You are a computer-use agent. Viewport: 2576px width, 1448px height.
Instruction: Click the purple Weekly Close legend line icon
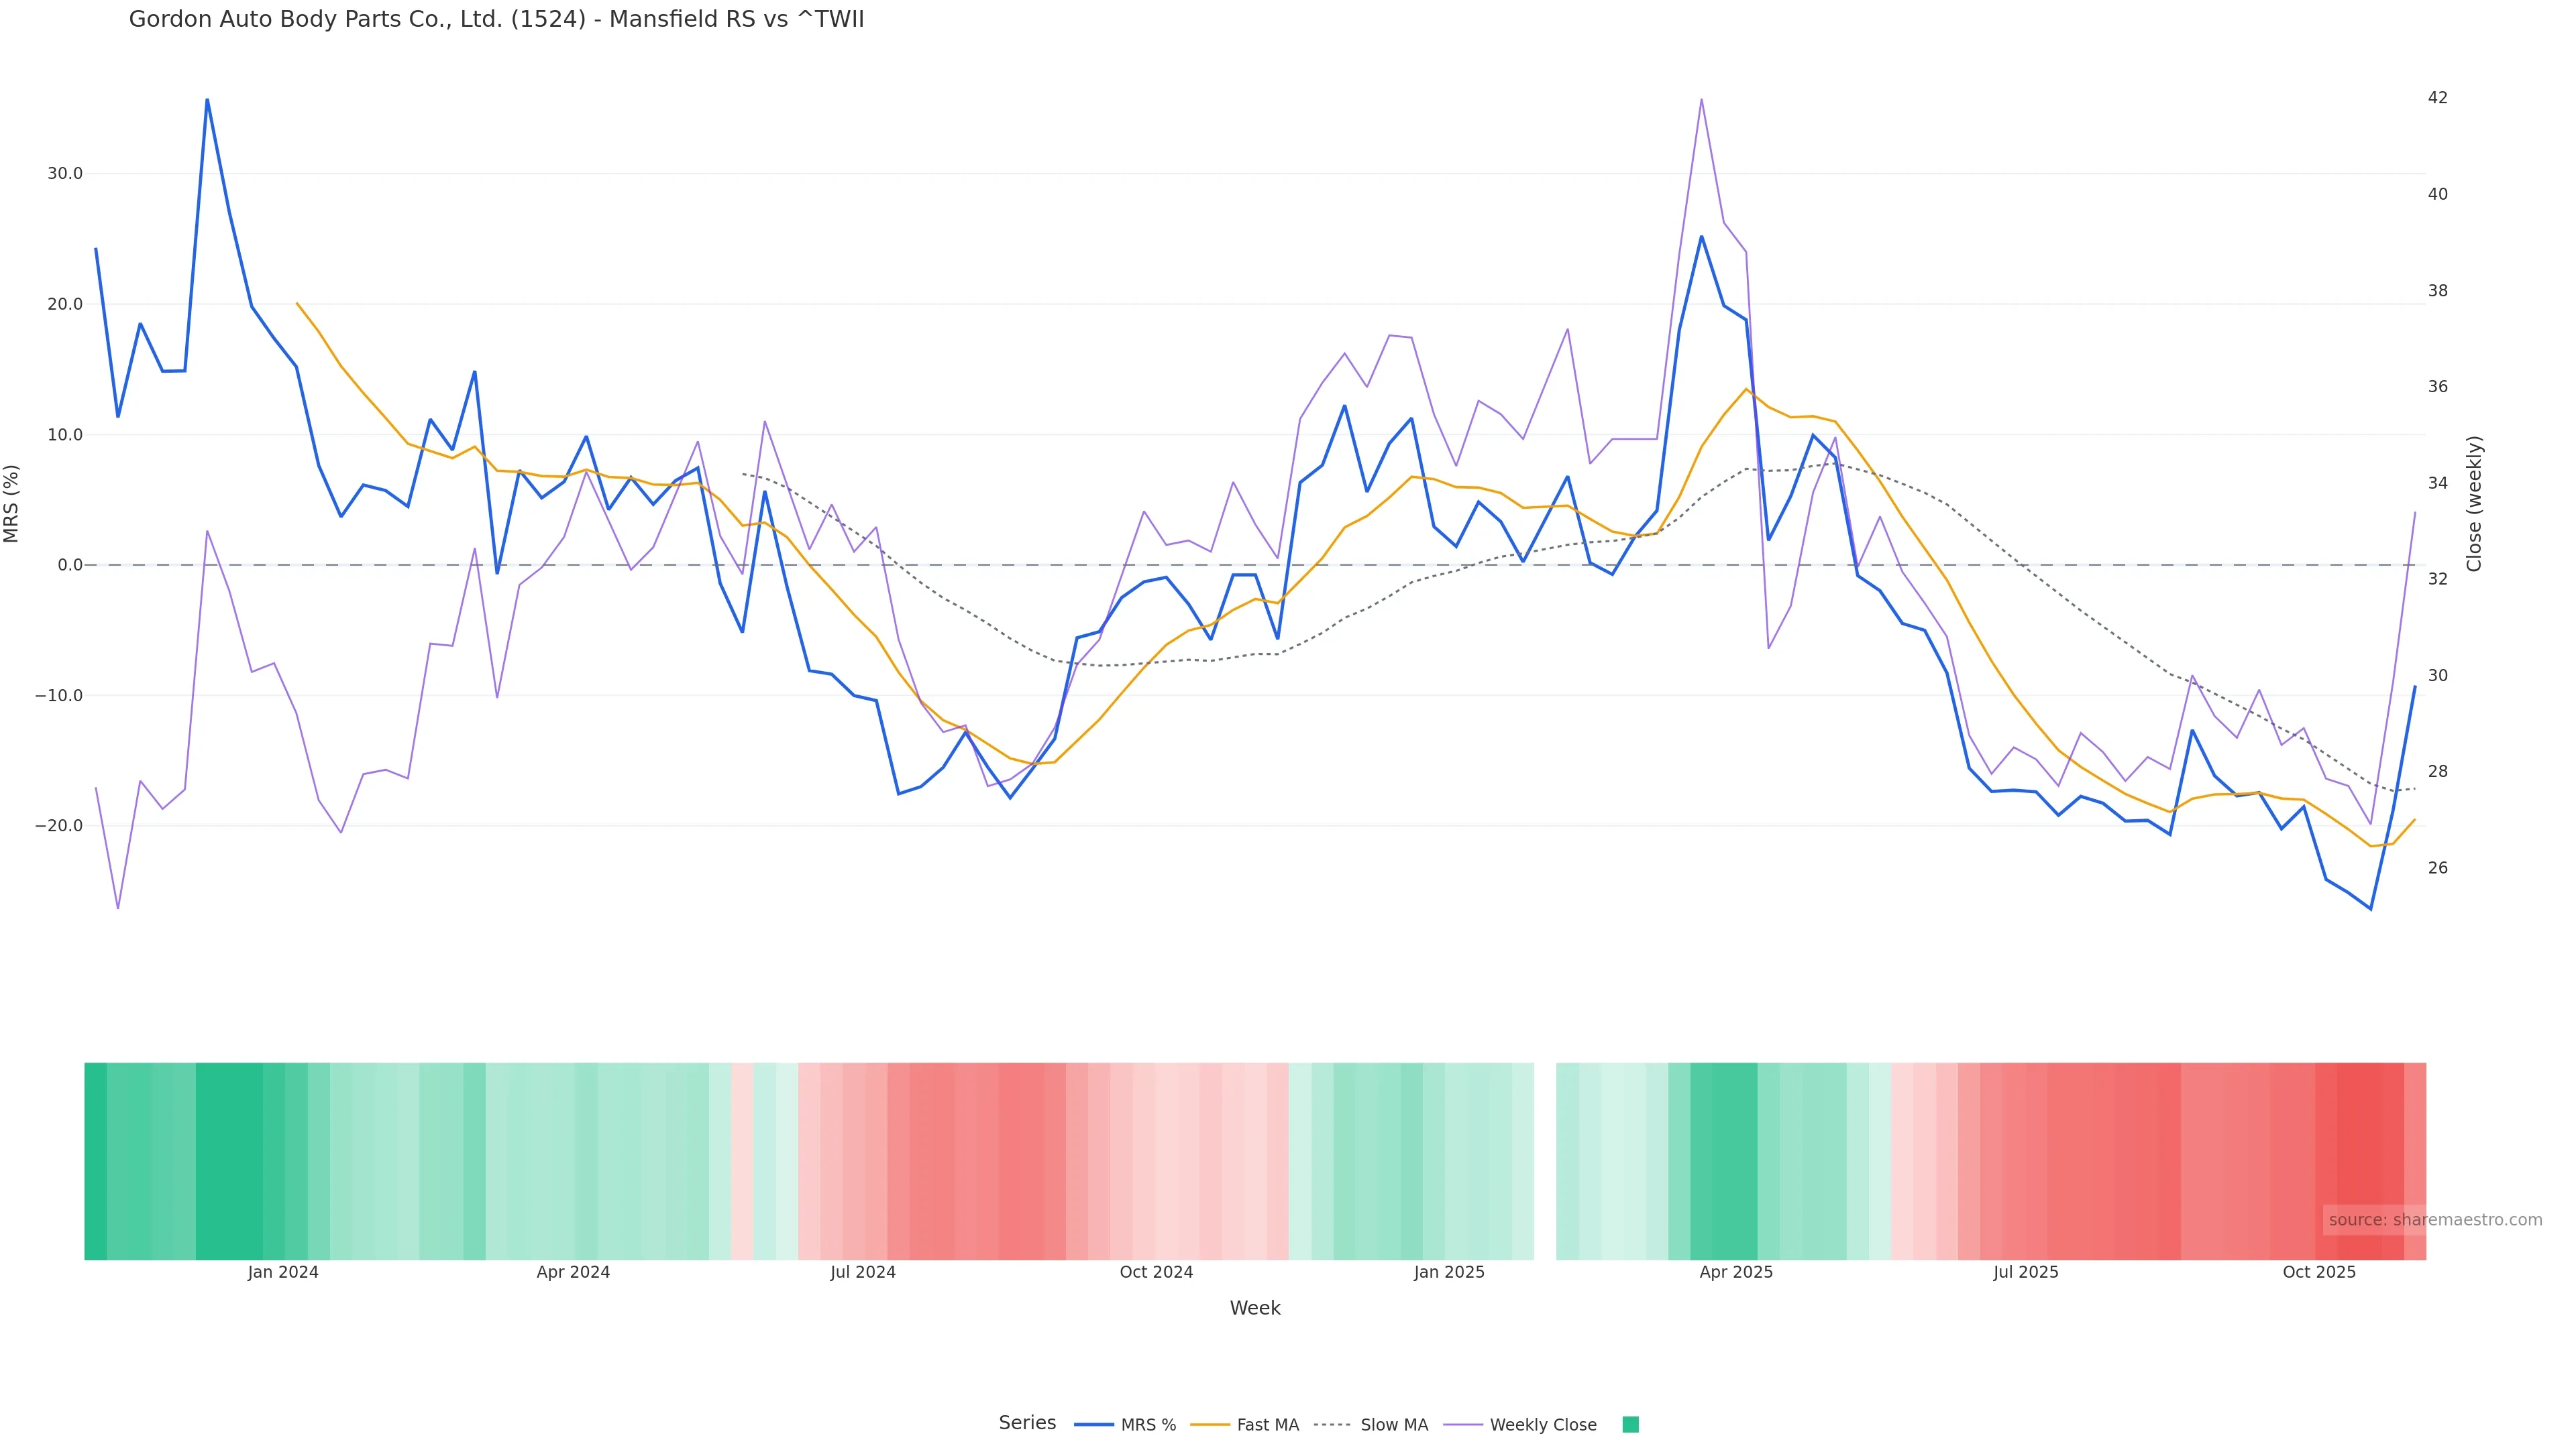pyautogui.click(x=1463, y=1424)
